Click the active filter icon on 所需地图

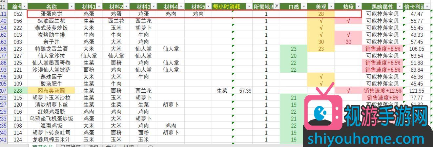coord(277,7)
